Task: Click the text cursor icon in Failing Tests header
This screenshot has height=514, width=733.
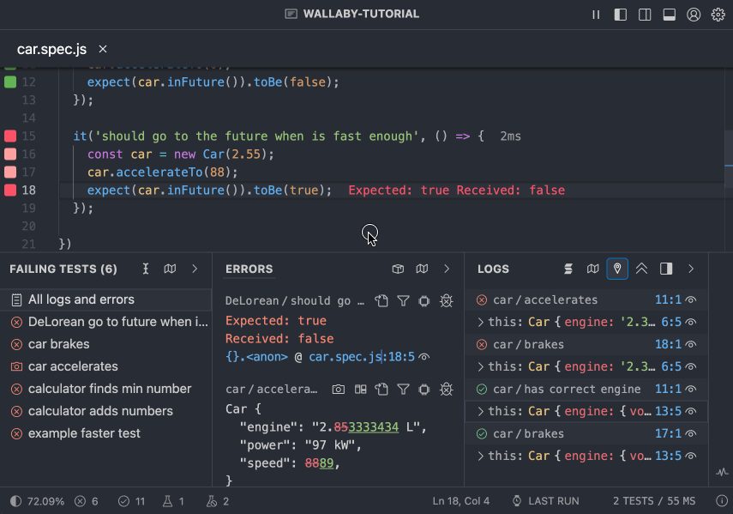Action: (x=146, y=269)
